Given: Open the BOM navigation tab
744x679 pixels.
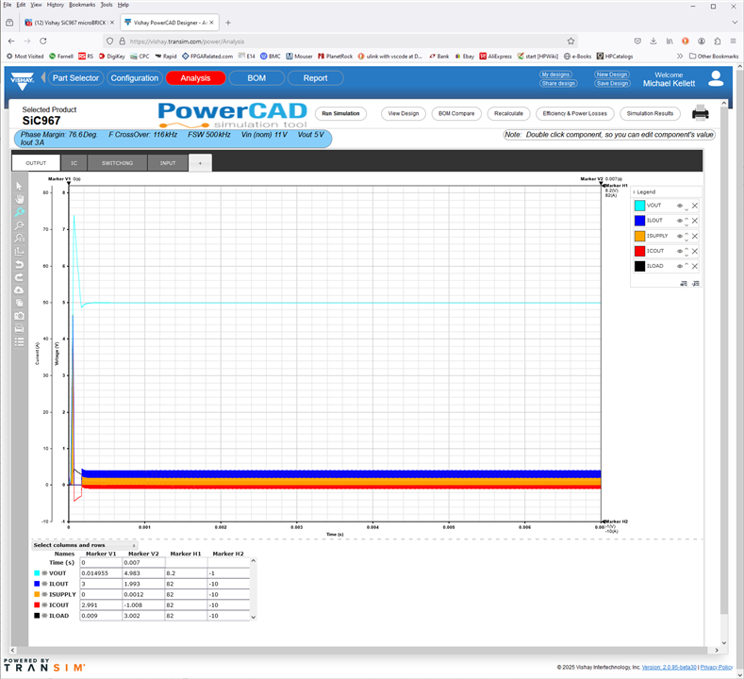Looking at the screenshot, I should (256, 78).
